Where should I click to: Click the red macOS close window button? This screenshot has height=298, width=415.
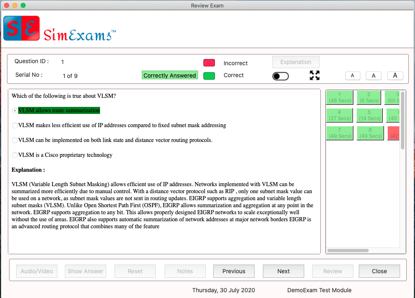point(7,5)
